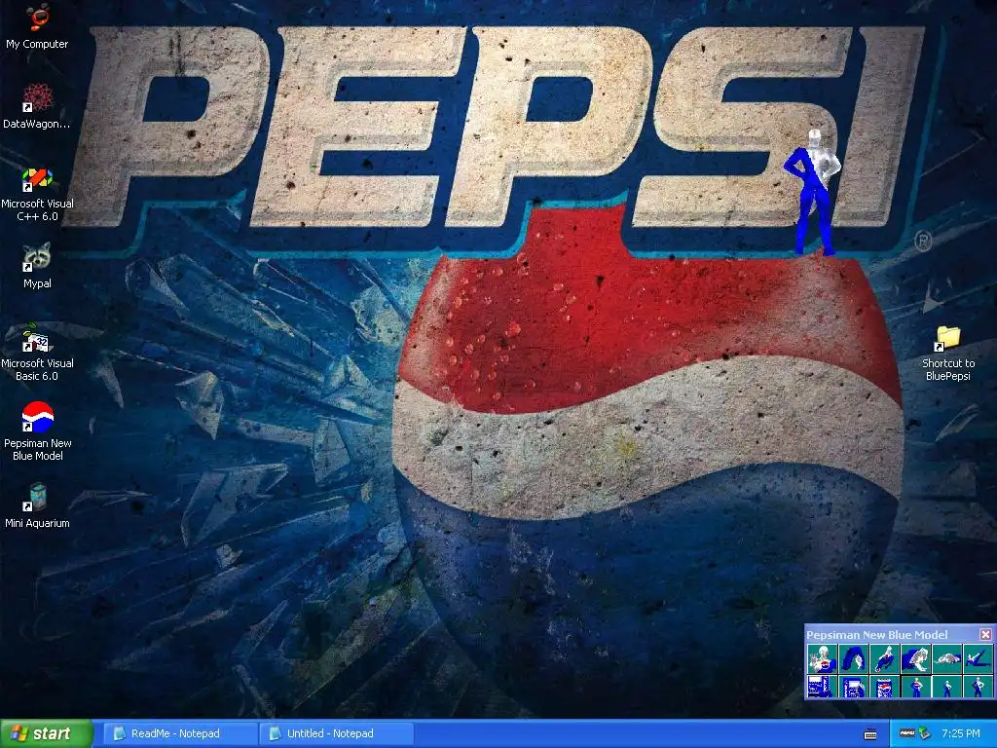Image resolution: width=997 pixels, height=748 pixels.
Task: Open the Windows start menu
Action: point(47,733)
